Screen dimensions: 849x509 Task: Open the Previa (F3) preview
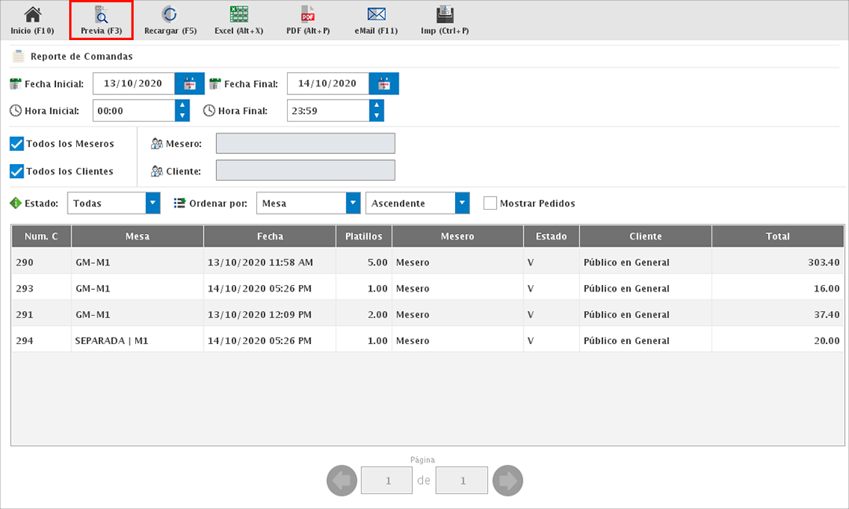(x=101, y=20)
